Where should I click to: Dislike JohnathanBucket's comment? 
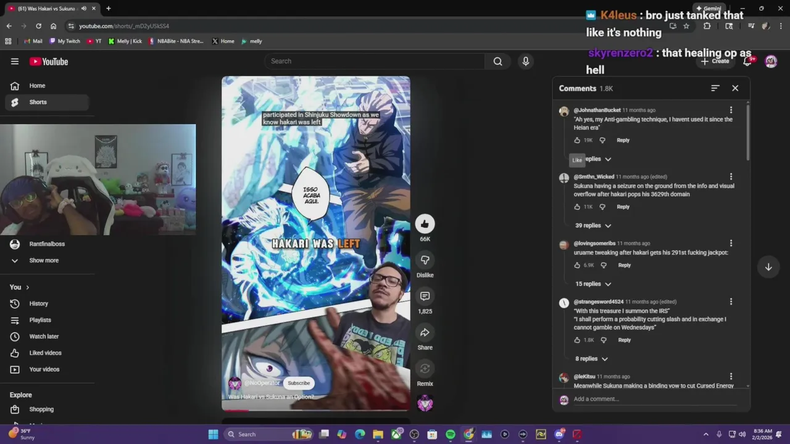tap(602, 140)
